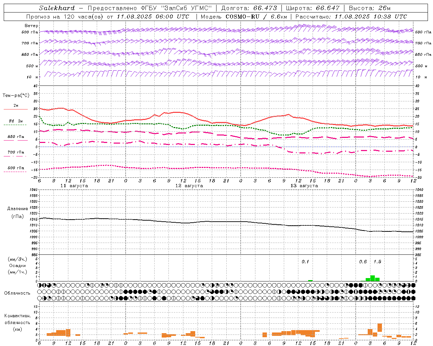Click the model label 'COSMO-RU / 6.6км'
Screen dimensions: 433x346
256,17
